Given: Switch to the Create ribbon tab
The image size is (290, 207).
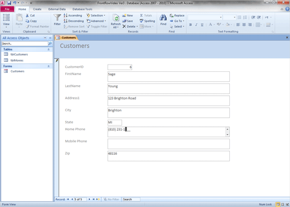Looking at the screenshot, I should (37, 9).
